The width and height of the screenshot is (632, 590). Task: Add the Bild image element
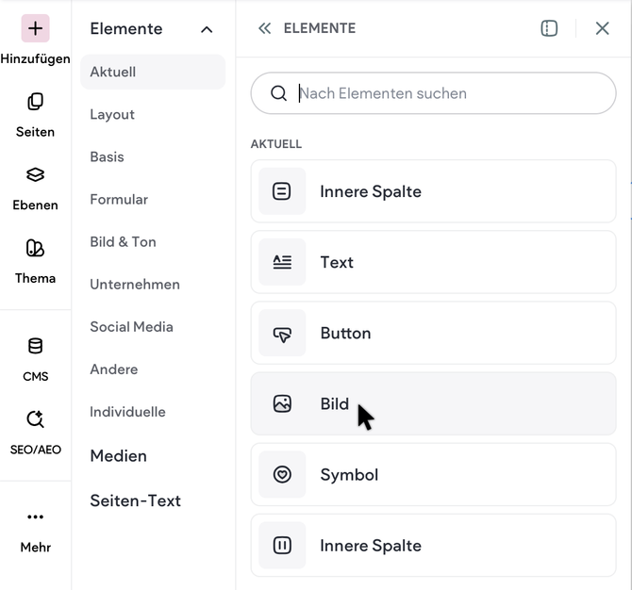(x=433, y=403)
